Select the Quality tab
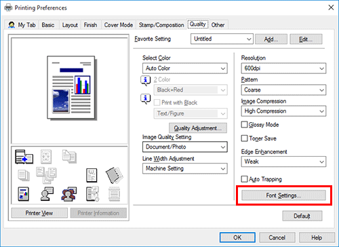Viewport: 339px width, 247px height. pos(198,24)
